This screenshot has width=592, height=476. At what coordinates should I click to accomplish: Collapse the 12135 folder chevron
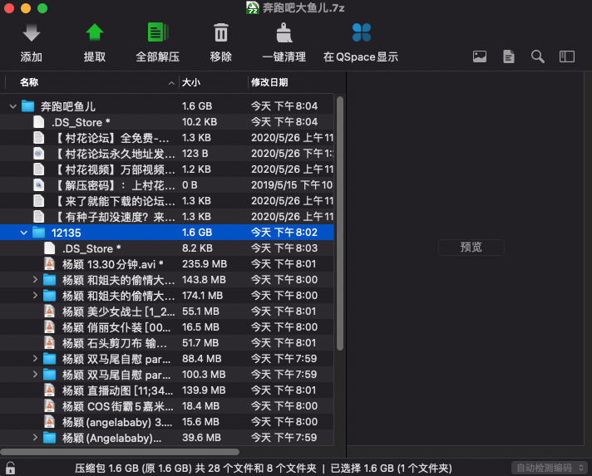point(24,233)
